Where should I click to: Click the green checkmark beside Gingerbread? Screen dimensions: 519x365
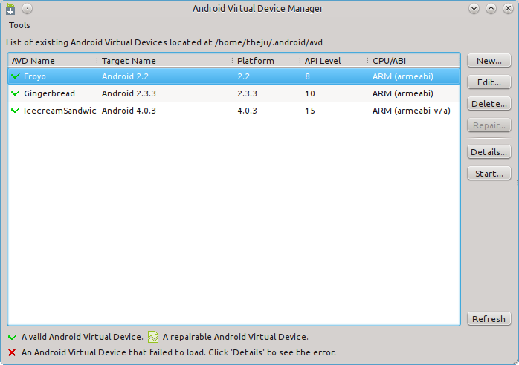(15, 93)
